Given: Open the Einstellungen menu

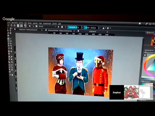Looking at the screenshot, I should click(x=47, y=24).
